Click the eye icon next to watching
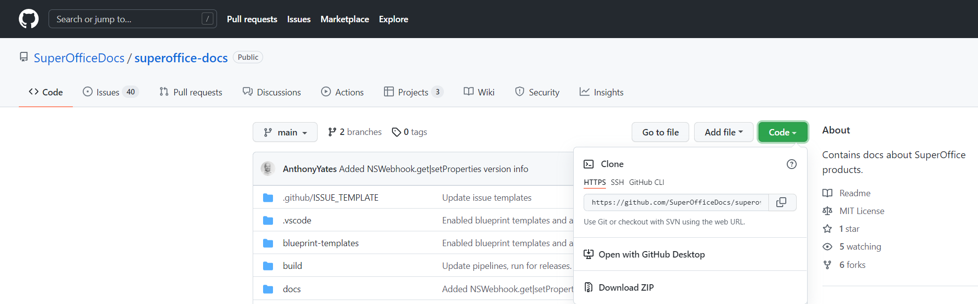Viewport: 978px width, 304px height. coord(827,247)
